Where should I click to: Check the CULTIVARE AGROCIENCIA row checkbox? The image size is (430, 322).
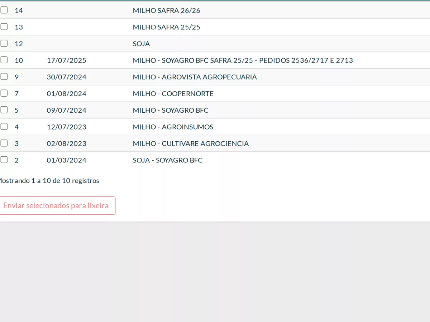click(x=4, y=143)
